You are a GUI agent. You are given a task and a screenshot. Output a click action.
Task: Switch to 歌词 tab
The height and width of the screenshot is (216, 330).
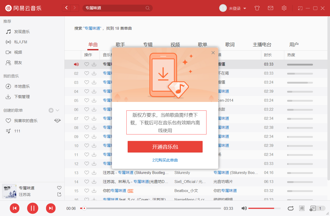[230, 45]
